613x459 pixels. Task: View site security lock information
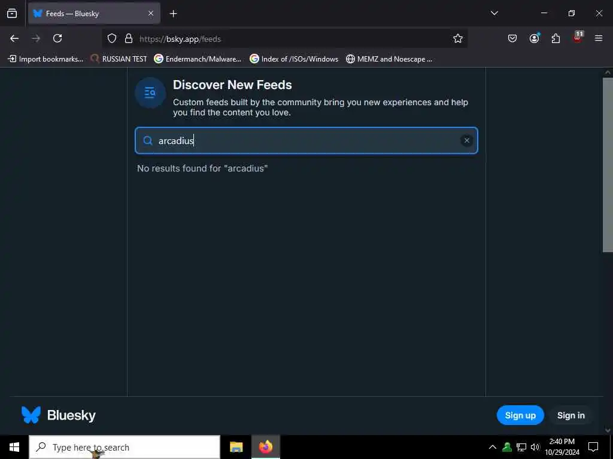click(129, 38)
